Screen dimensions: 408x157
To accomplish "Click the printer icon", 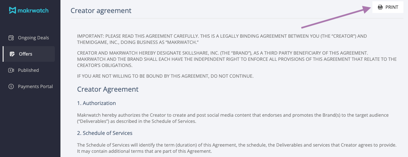I will point(380,7).
